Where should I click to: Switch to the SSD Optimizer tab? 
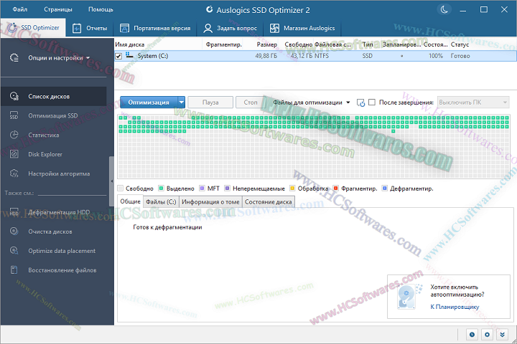tap(33, 28)
